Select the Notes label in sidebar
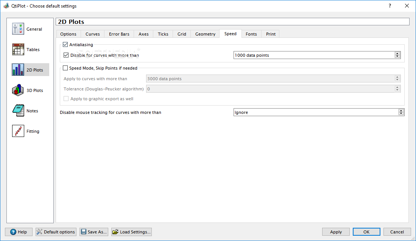The height and width of the screenshot is (241, 416). pyautogui.click(x=33, y=111)
